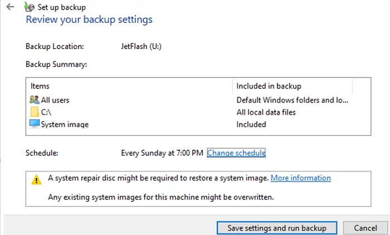Viewport: 390px width, 235px height.
Task: Cancel the backup setup
Action: coord(365,228)
